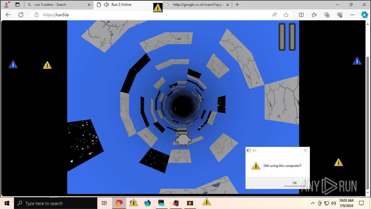Open the Copilot sidebar
This screenshot has width=371, height=209.
tap(364, 15)
